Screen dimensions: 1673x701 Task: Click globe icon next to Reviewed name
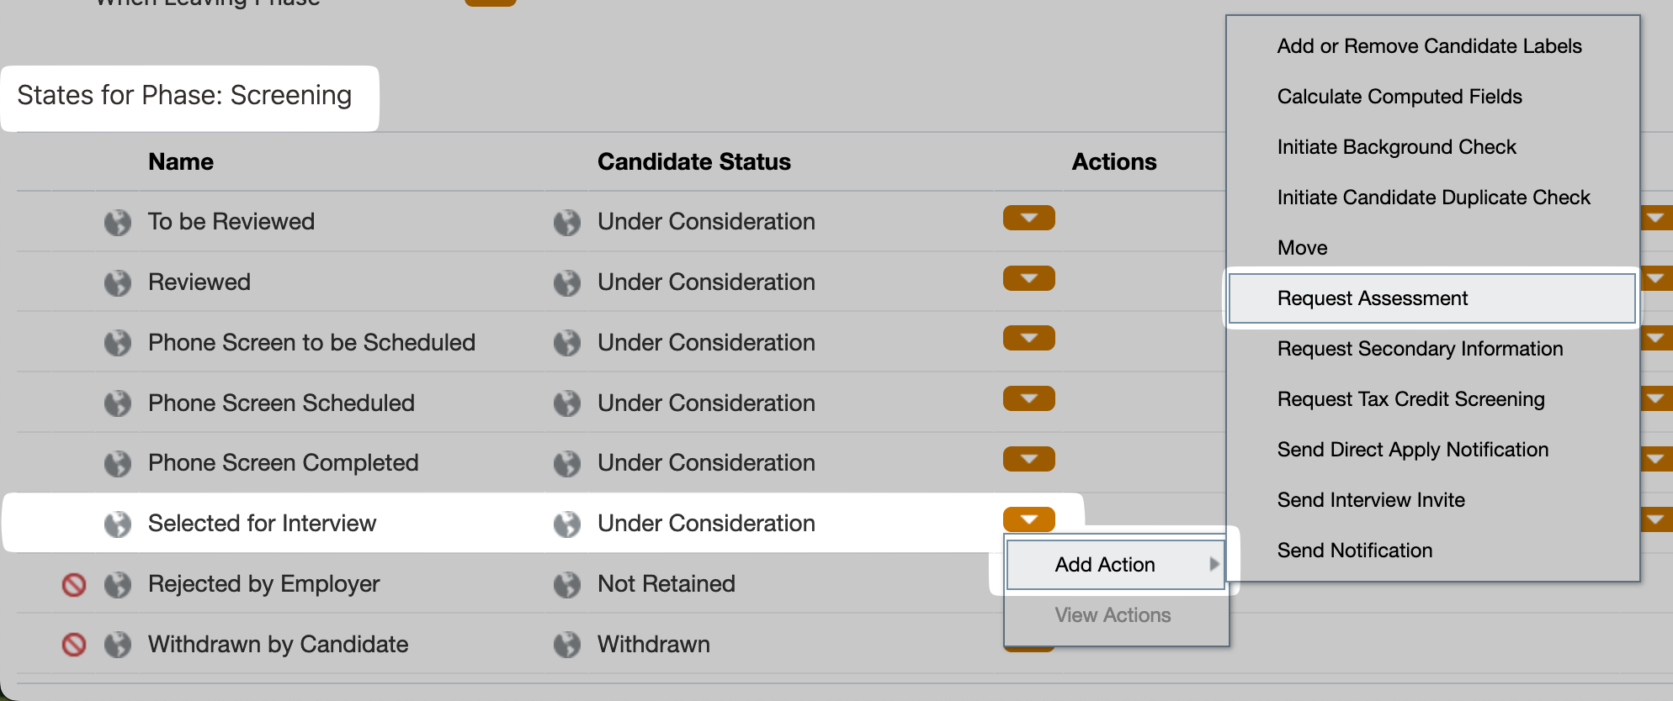click(x=118, y=283)
